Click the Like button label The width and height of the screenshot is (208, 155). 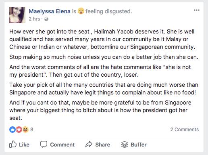point(24,145)
